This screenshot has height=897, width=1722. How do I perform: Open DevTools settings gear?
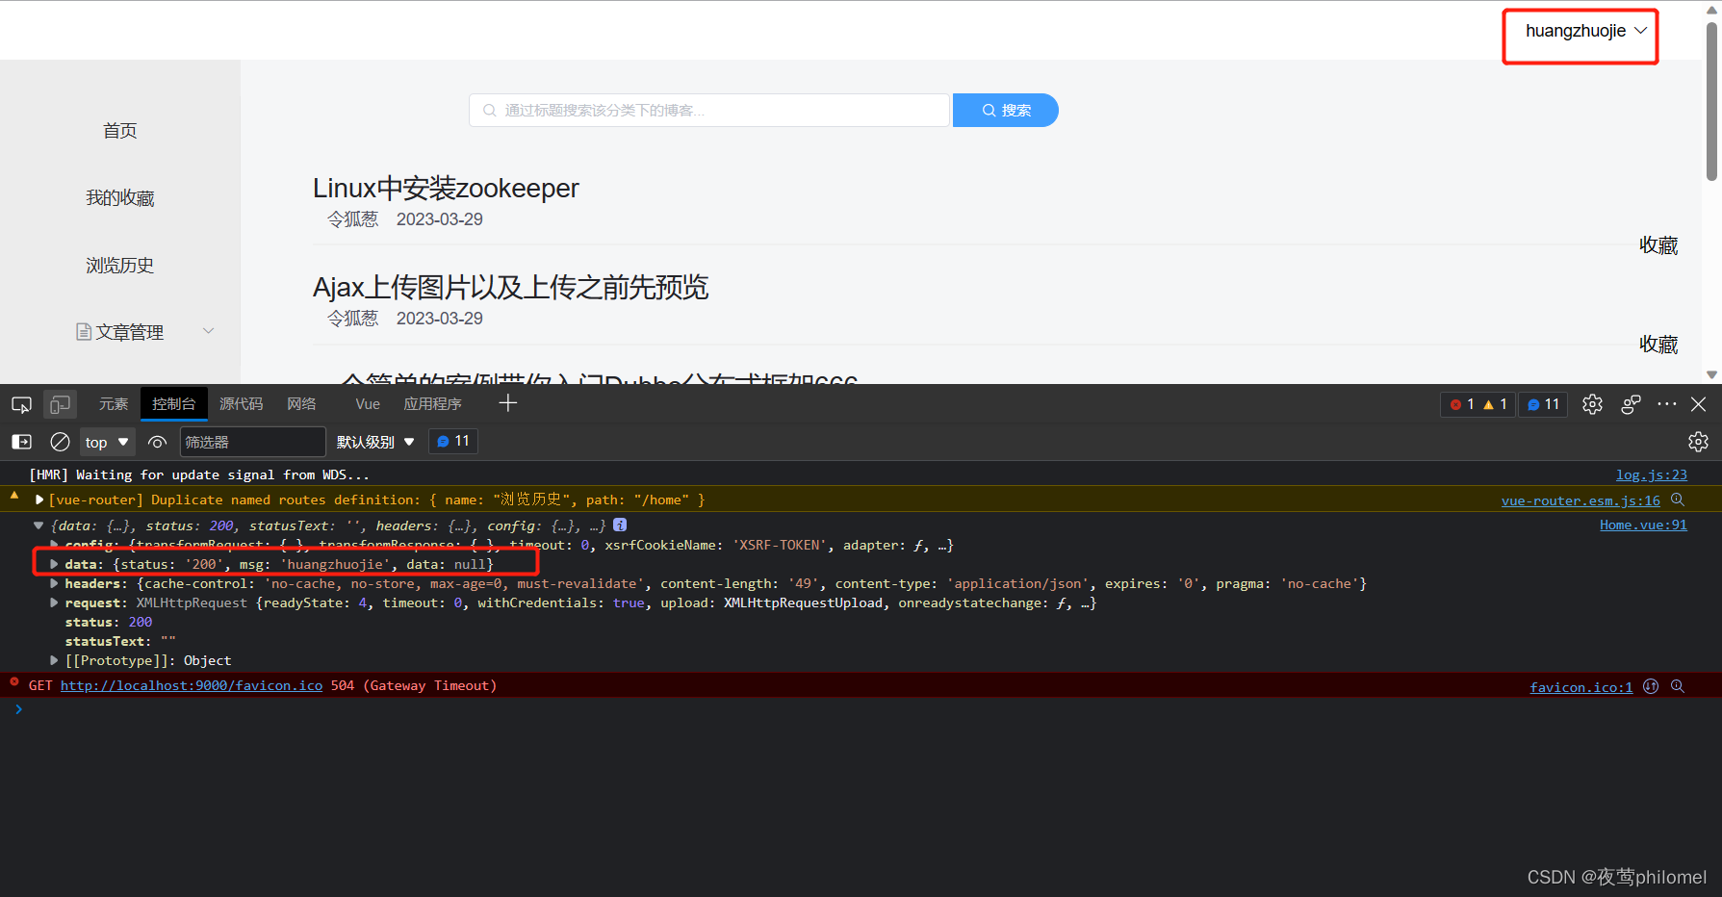click(1591, 404)
